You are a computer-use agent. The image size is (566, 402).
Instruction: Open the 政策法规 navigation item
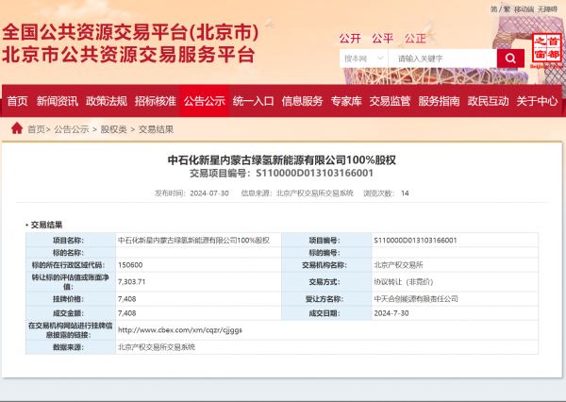(106, 101)
